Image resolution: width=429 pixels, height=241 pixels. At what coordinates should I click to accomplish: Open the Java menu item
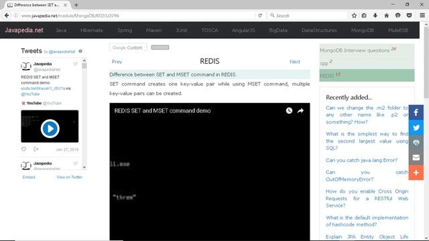point(61,30)
